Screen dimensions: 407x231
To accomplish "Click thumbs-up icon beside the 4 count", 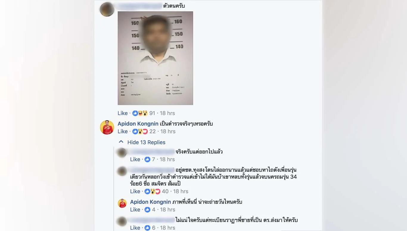I will coord(147,210).
